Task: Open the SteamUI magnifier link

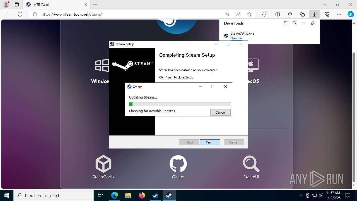Action: pyautogui.click(x=251, y=164)
